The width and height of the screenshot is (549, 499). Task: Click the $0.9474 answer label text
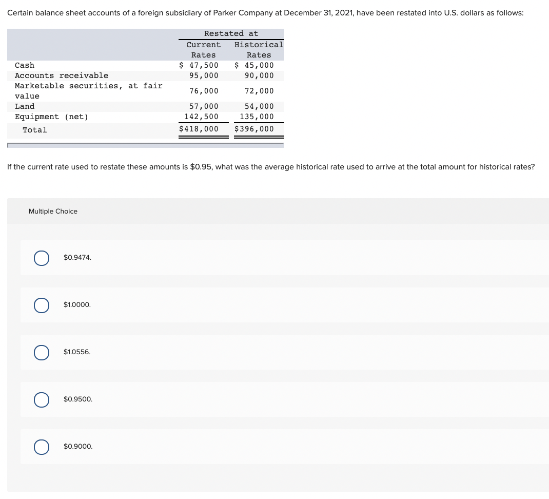click(77, 257)
